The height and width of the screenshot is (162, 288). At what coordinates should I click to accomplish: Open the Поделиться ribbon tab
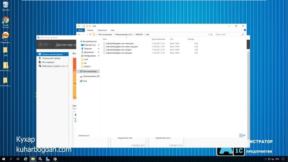pos(102,30)
